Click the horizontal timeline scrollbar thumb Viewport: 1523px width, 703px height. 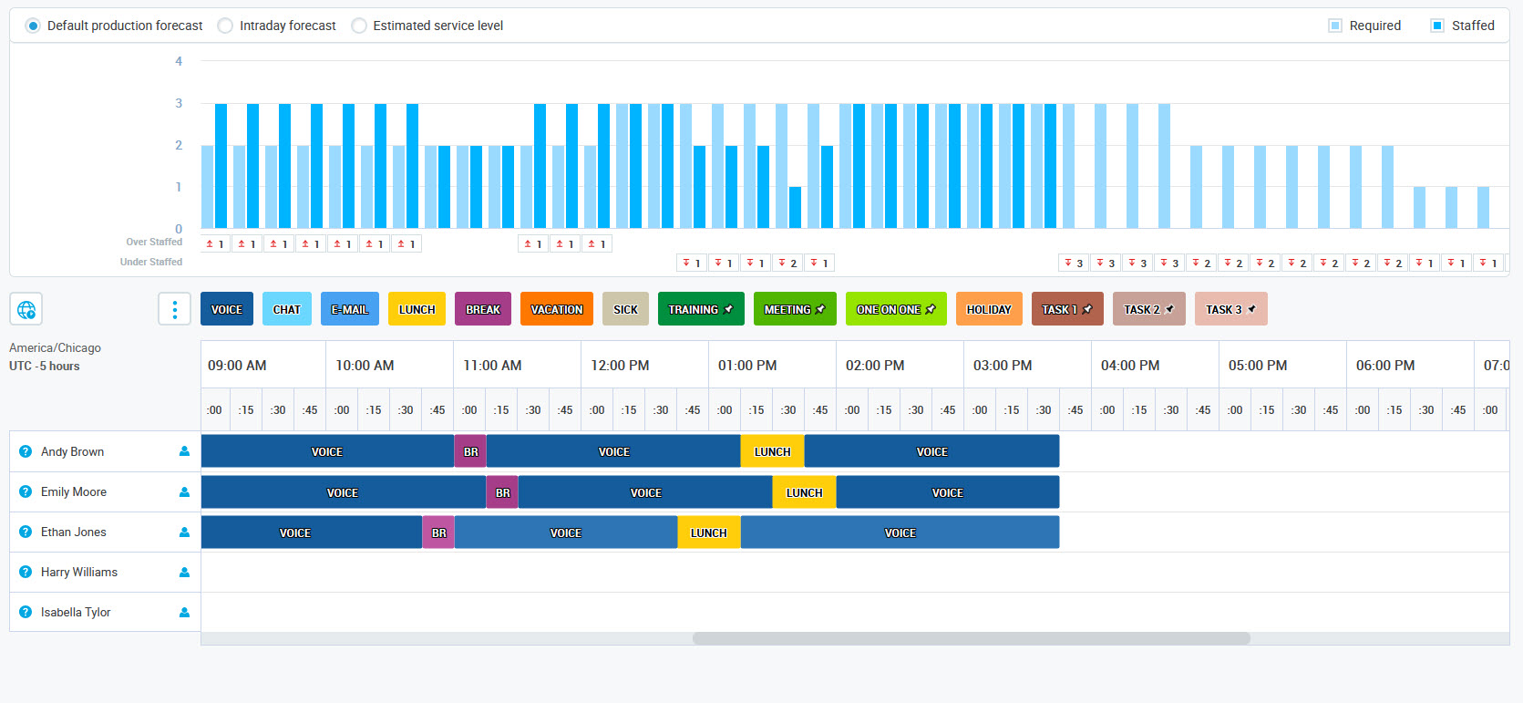tap(971, 638)
